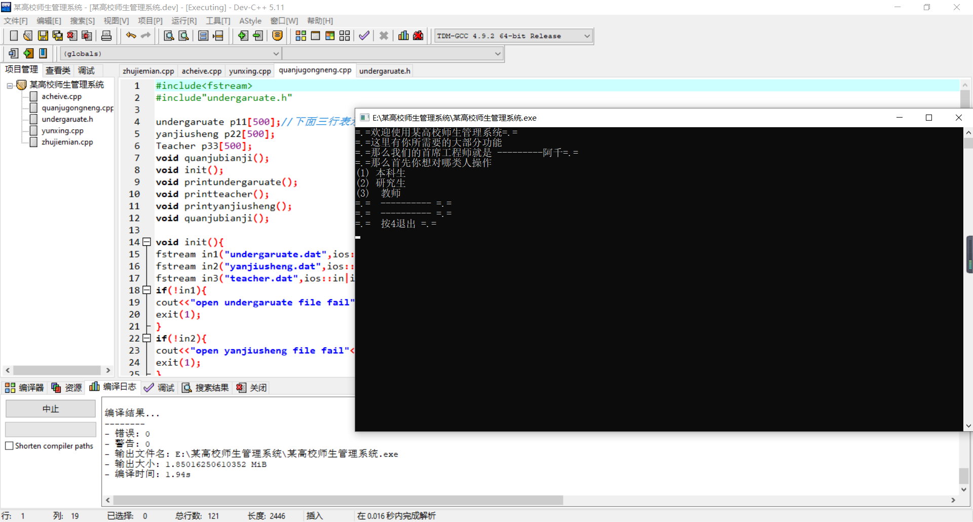Click the Save All toolbar icon
This screenshot has width=973, height=522.
tap(58, 35)
